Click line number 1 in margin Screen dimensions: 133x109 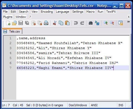tap(10, 38)
